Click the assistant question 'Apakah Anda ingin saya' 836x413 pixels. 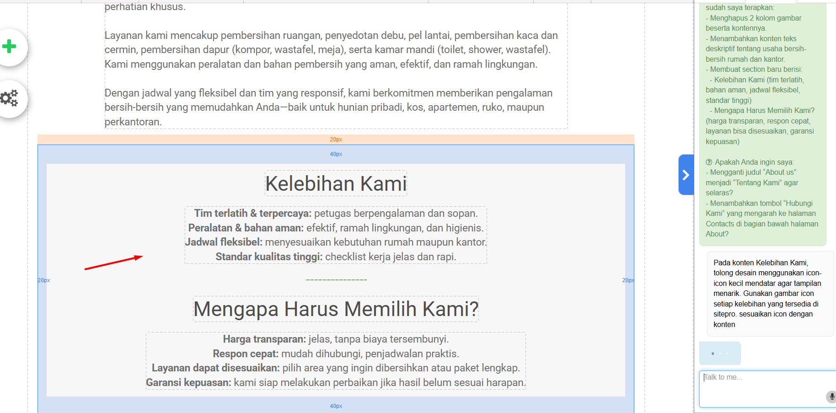pyautogui.click(x=754, y=162)
